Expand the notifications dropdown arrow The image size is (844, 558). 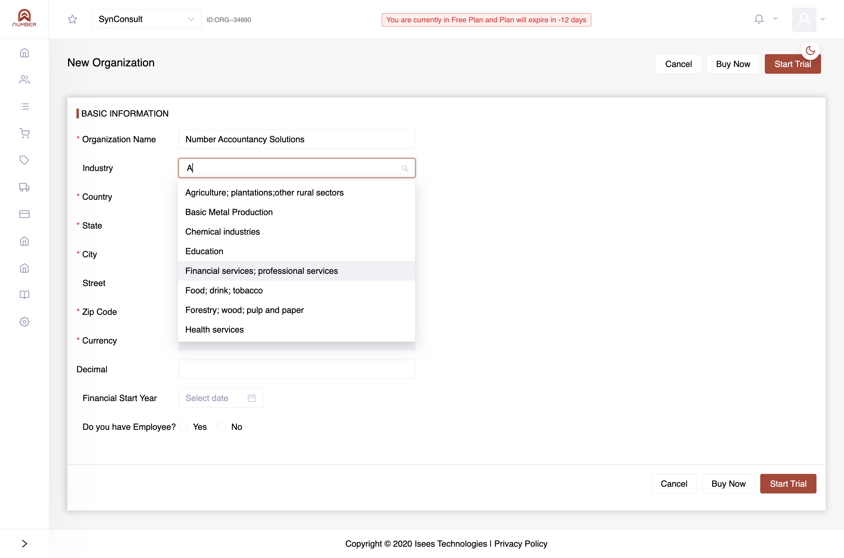[776, 19]
